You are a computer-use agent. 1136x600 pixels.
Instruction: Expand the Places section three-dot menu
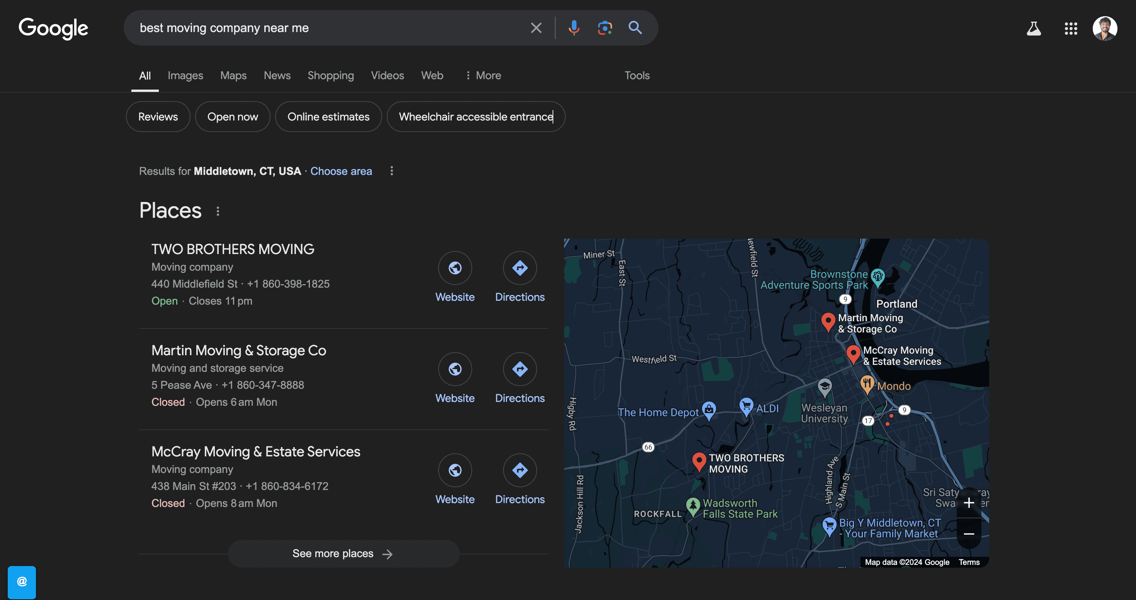219,211
